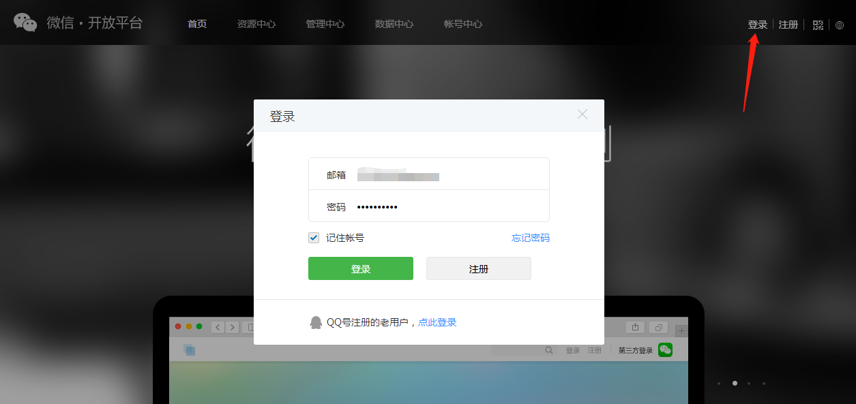This screenshot has height=404, width=856.
Task: Click the forward arrow in the browser mockup
Action: [x=233, y=327]
